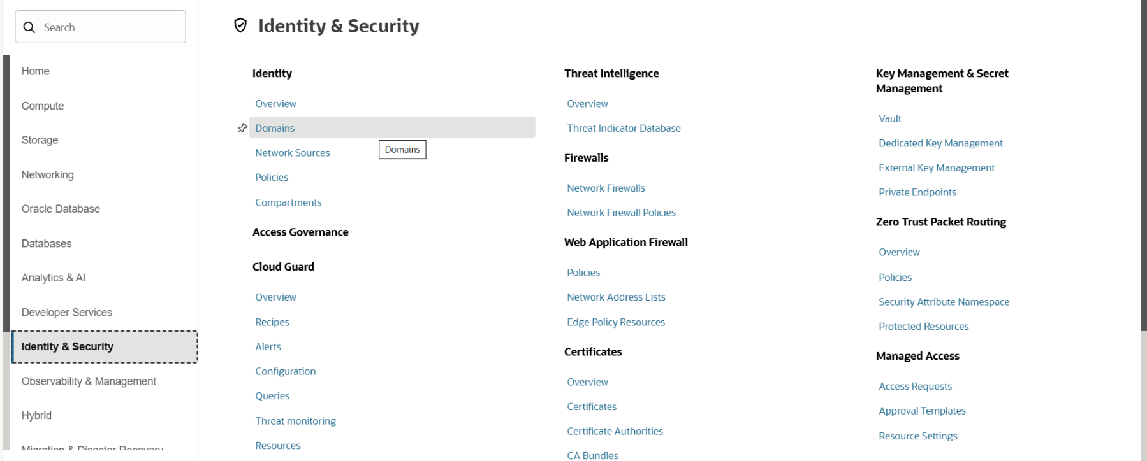Open the Compute menu category

coord(43,106)
